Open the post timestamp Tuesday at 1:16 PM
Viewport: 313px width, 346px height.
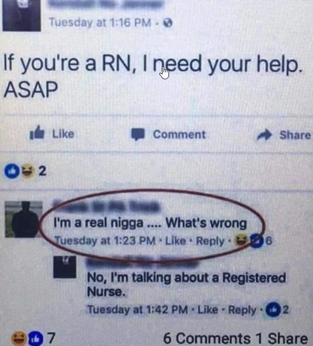tap(100, 22)
